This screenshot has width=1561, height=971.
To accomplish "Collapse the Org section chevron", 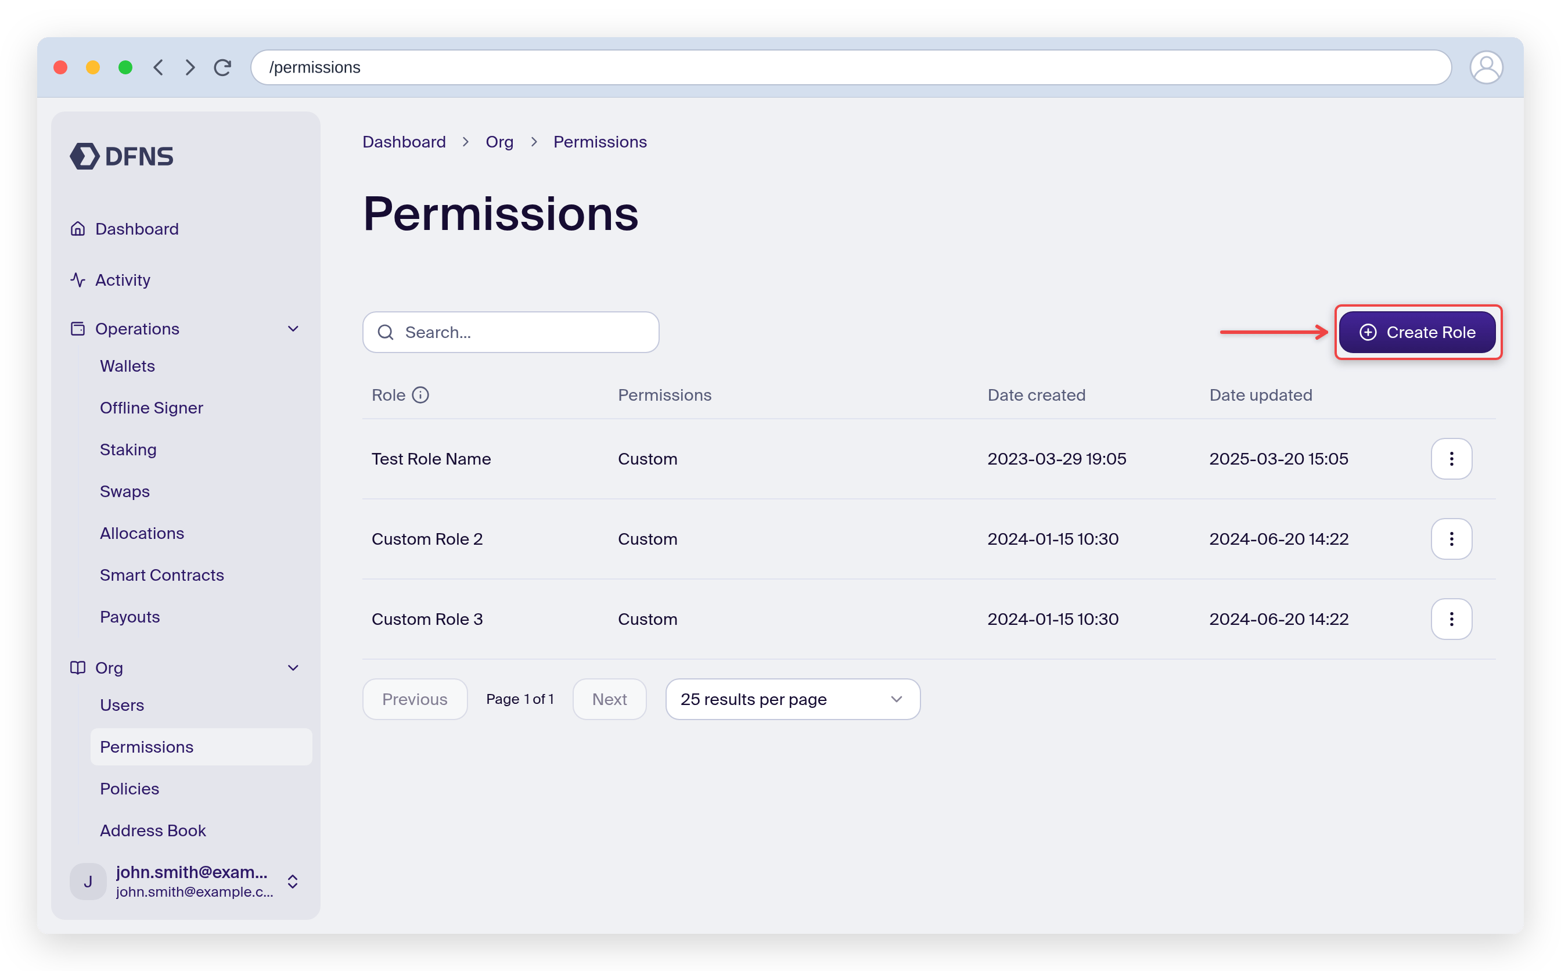I will coord(293,668).
